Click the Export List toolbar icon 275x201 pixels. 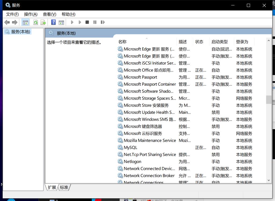click(x=43, y=22)
